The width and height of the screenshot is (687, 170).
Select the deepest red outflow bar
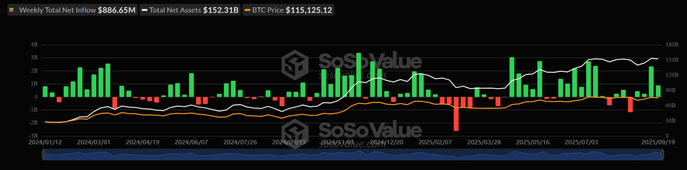tap(456, 113)
